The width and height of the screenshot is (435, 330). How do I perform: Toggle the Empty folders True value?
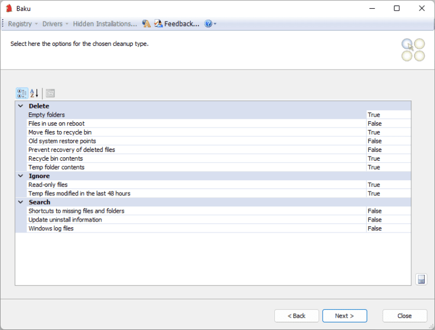click(x=388, y=115)
